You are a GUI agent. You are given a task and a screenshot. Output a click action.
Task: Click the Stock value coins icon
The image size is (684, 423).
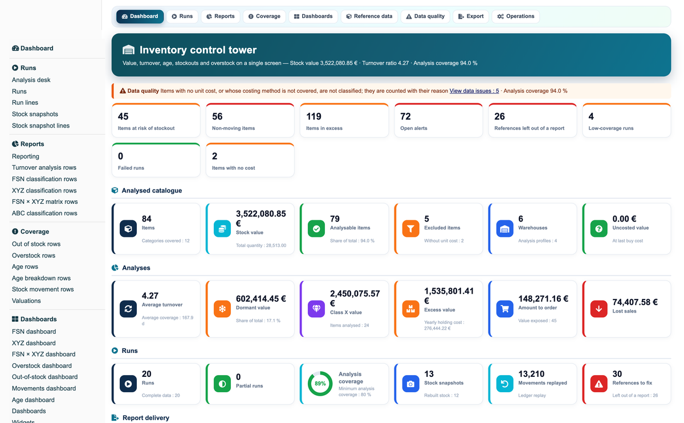(222, 229)
